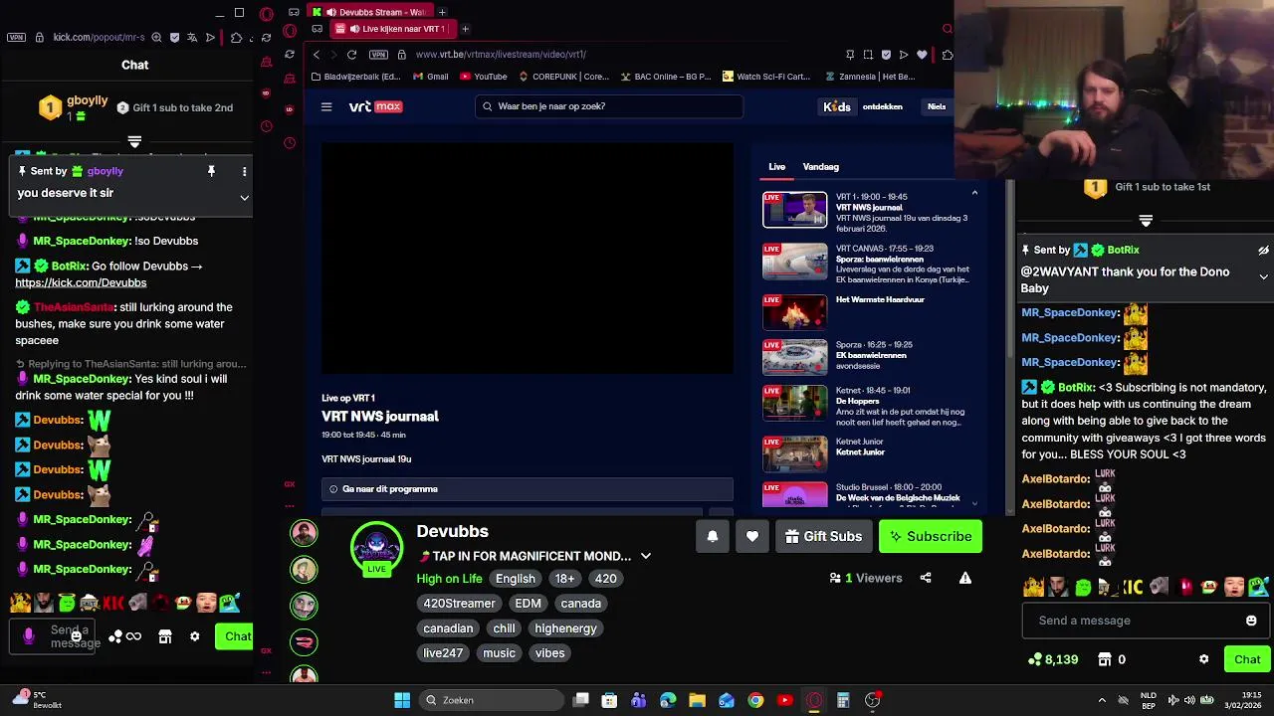Click the heart follow button for Devubbs
Image resolution: width=1274 pixels, height=716 pixels.
click(x=752, y=537)
